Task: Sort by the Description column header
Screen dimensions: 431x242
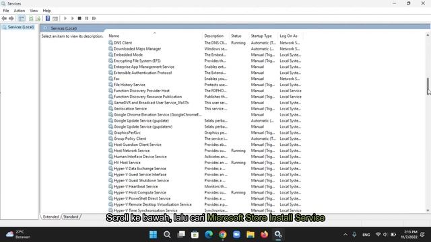Action: 215,36
